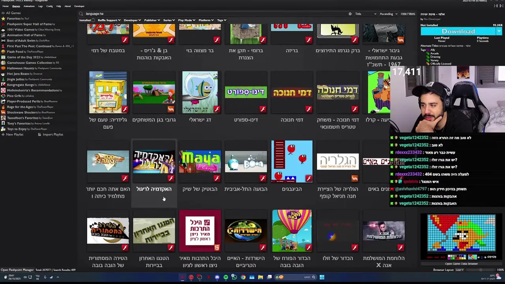This screenshot has height=284, width=505.
Task: Click the search magnifier icon
Action: pyautogui.click(x=81, y=14)
